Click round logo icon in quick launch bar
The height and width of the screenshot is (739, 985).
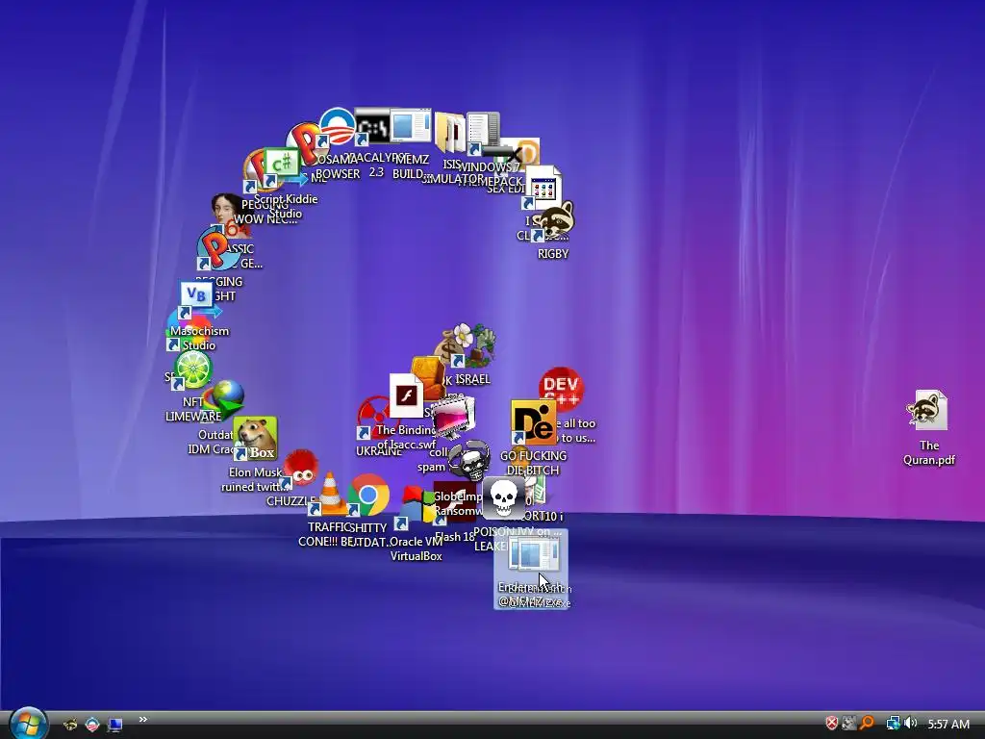click(x=92, y=725)
